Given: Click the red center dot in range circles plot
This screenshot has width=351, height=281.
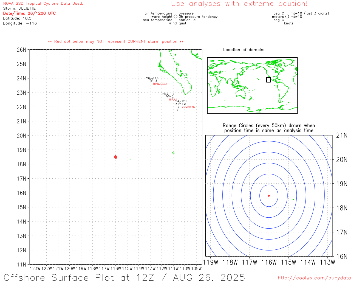Looking at the screenshot, I should coord(269,196).
